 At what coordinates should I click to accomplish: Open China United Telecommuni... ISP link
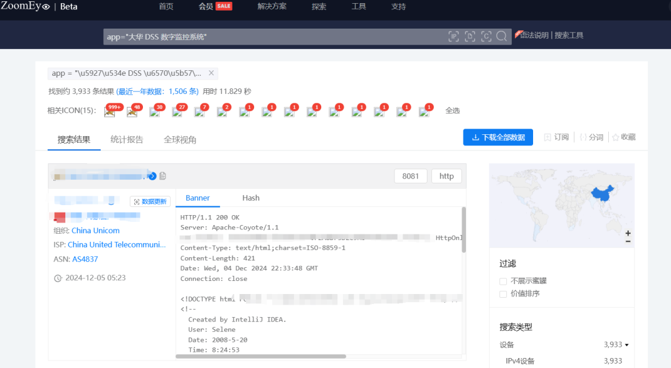point(117,245)
